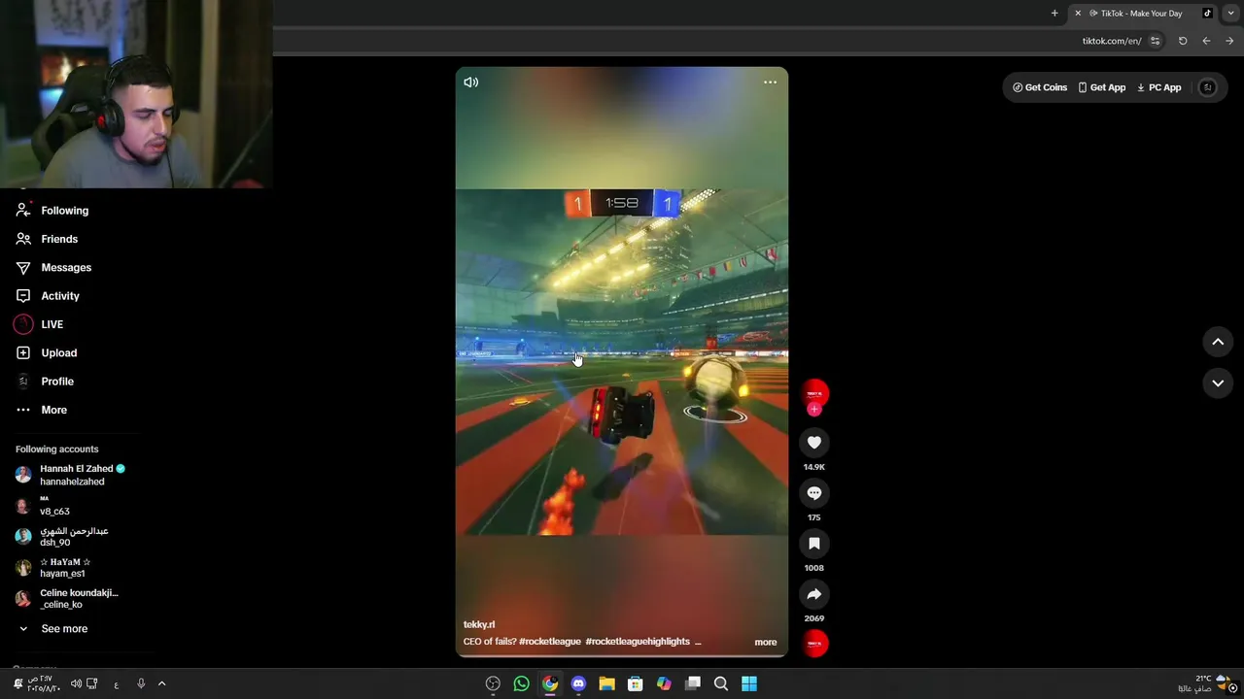This screenshot has width=1244, height=699.
Task: Open the browser tab search dropdown
Action: point(1231,14)
